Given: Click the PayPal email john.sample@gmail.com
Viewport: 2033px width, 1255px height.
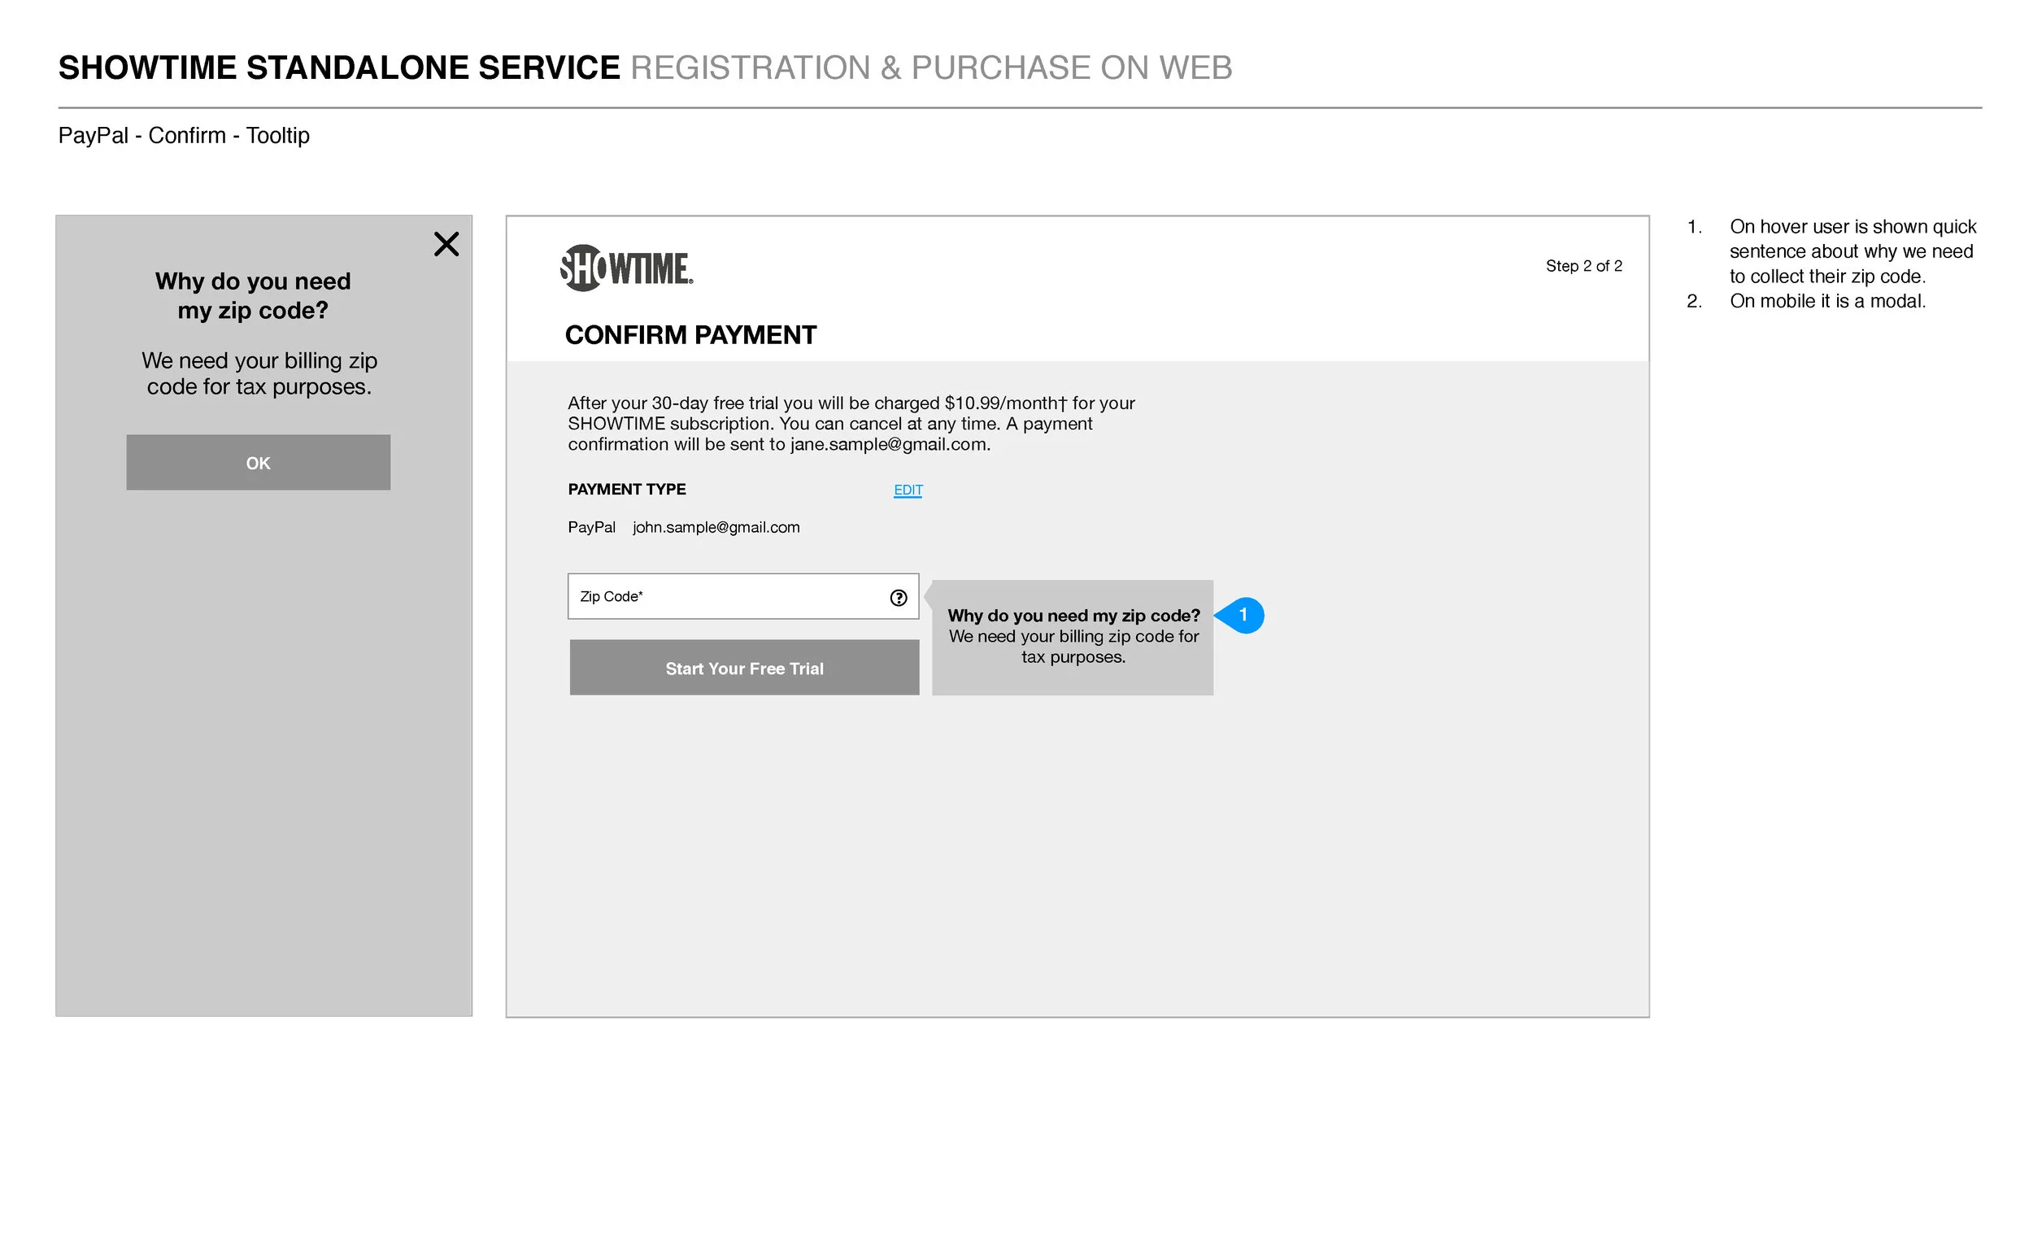Looking at the screenshot, I should (x=716, y=527).
